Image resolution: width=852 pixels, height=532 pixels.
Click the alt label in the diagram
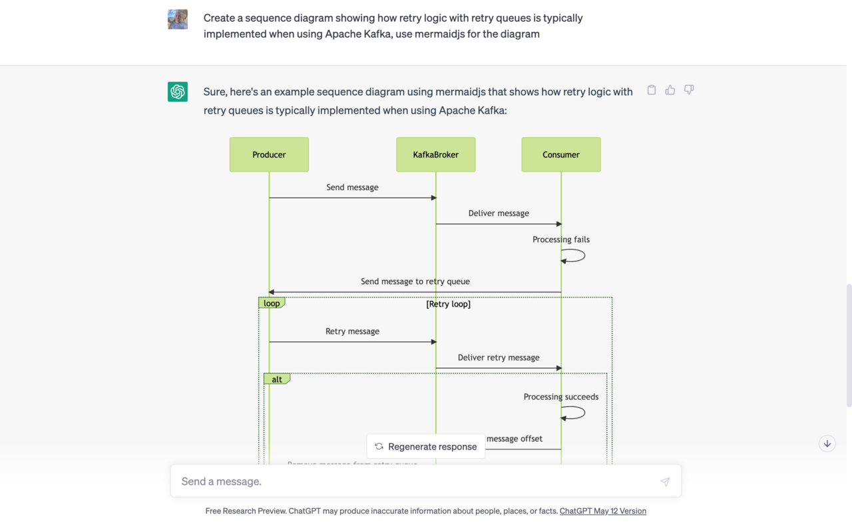click(x=277, y=378)
